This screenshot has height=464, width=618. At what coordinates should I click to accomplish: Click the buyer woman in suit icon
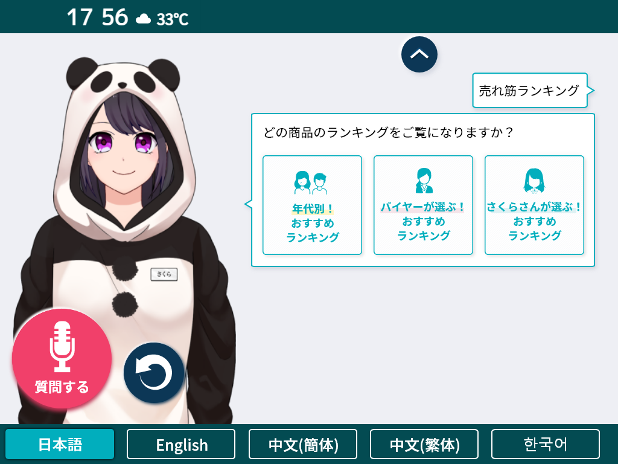coord(424,181)
